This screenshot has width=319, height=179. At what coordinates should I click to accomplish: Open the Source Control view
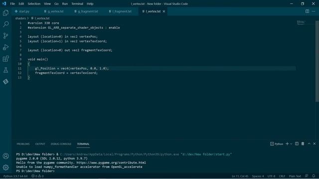[x=5, y=36]
